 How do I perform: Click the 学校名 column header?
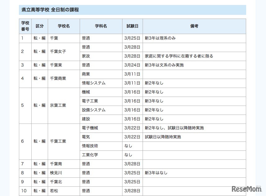[63, 26]
